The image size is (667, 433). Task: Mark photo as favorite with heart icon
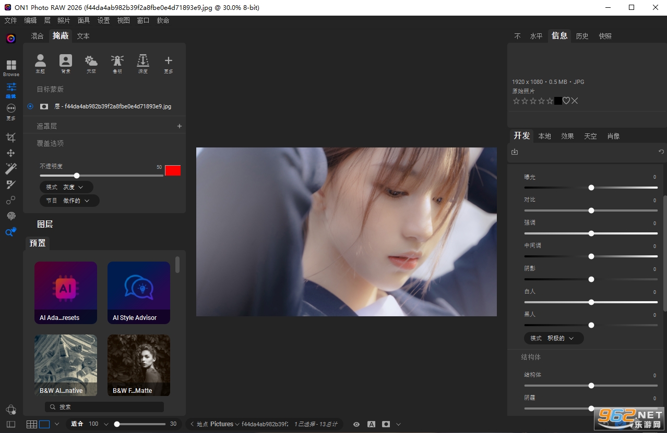(566, 101)
